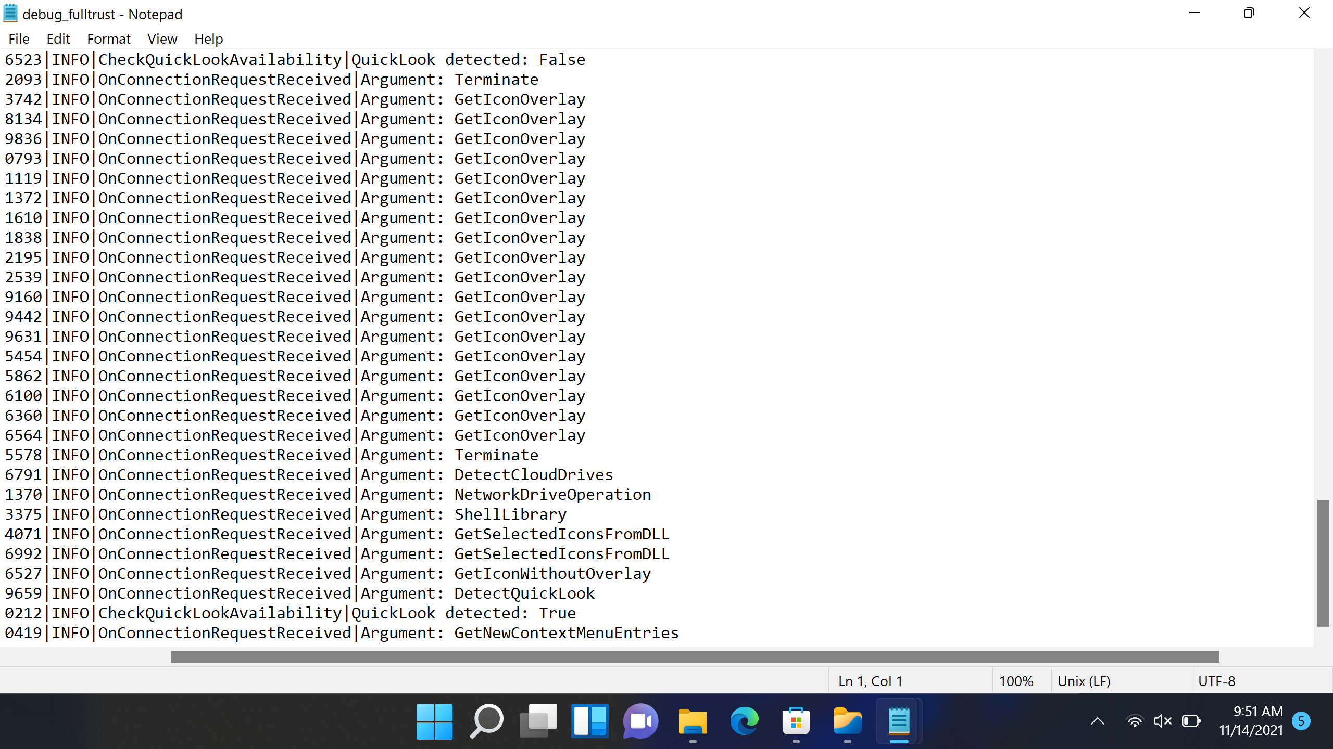
Task: Open the clock and date flyout
Action: 1251,721
